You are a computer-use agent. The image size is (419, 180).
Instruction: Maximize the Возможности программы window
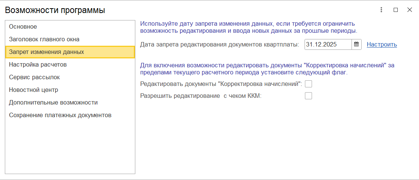coord(396,10)
